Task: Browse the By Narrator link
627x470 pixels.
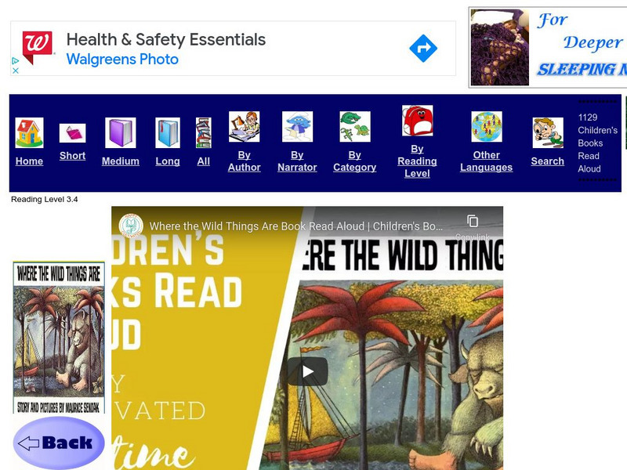Action: pos(297,161)
